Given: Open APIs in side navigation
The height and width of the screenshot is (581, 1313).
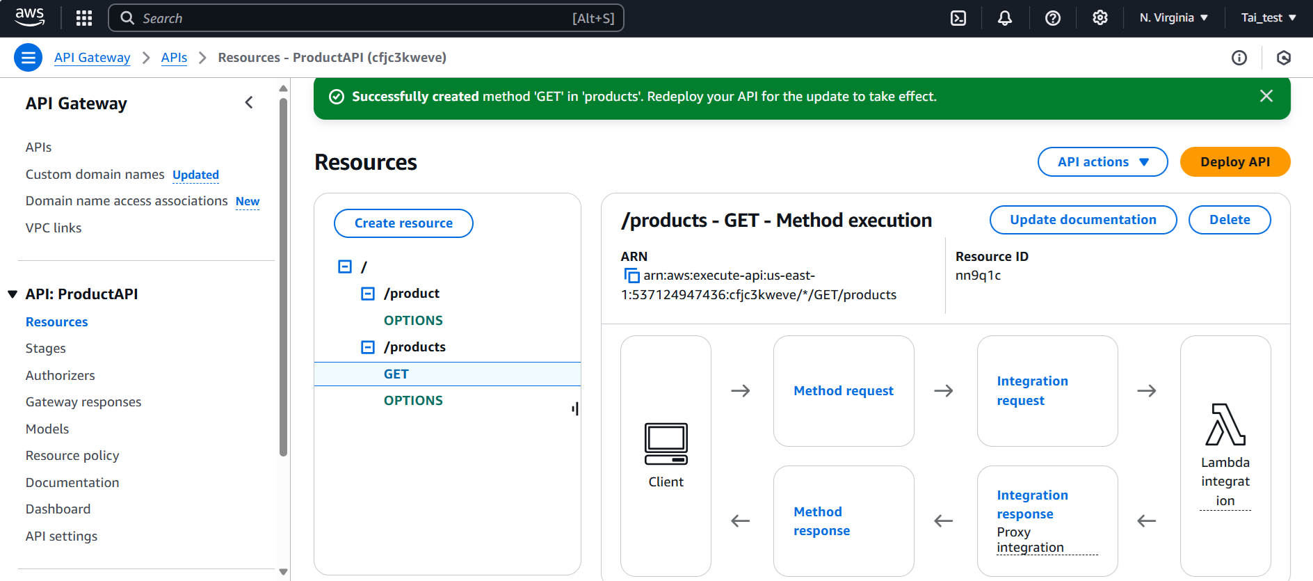Looking at the screenshot, I should (39, 148).
